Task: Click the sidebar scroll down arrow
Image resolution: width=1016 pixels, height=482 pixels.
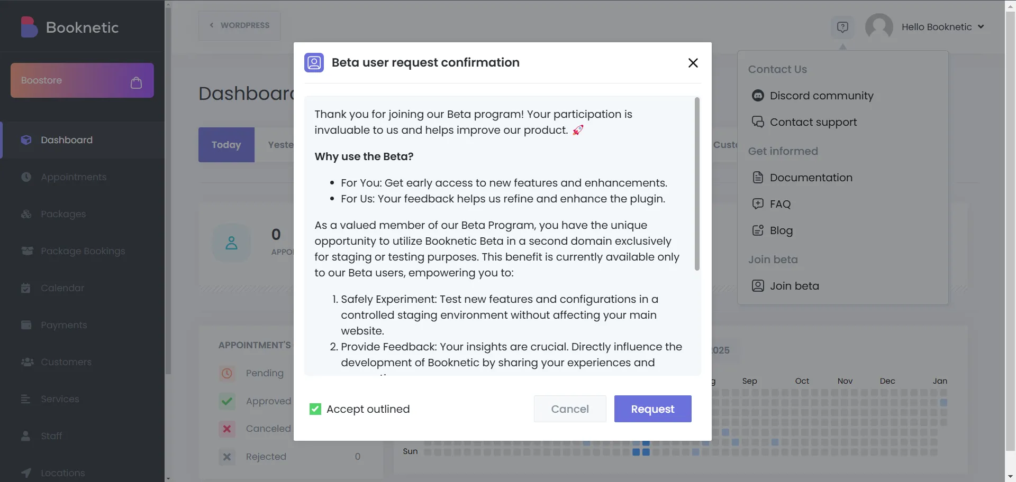Action: (168, 478)
